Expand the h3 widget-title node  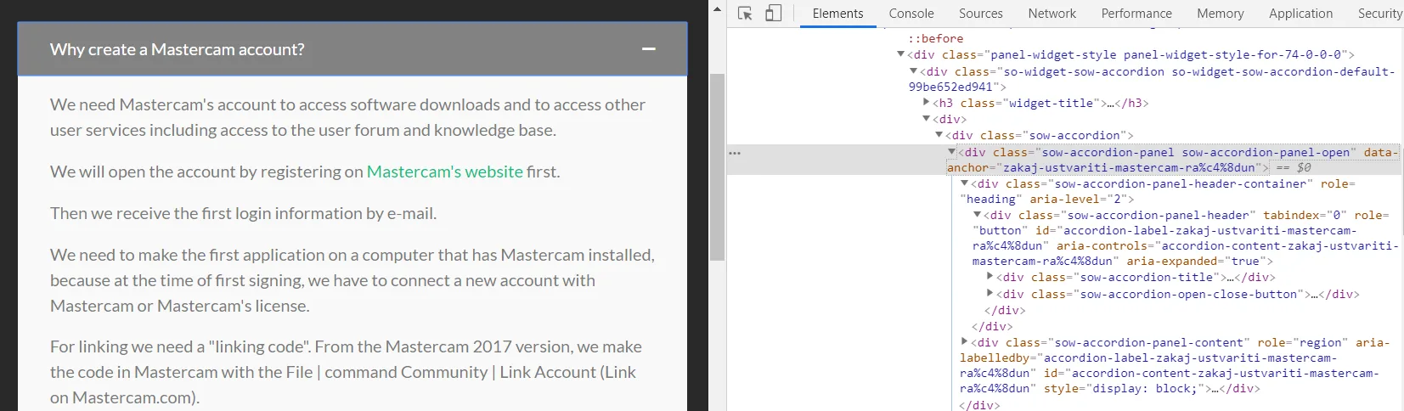tap(927, 103)
